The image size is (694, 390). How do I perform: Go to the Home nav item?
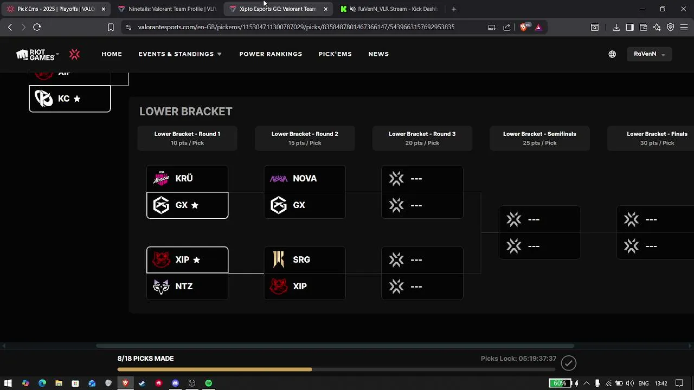tap(112, 54)
